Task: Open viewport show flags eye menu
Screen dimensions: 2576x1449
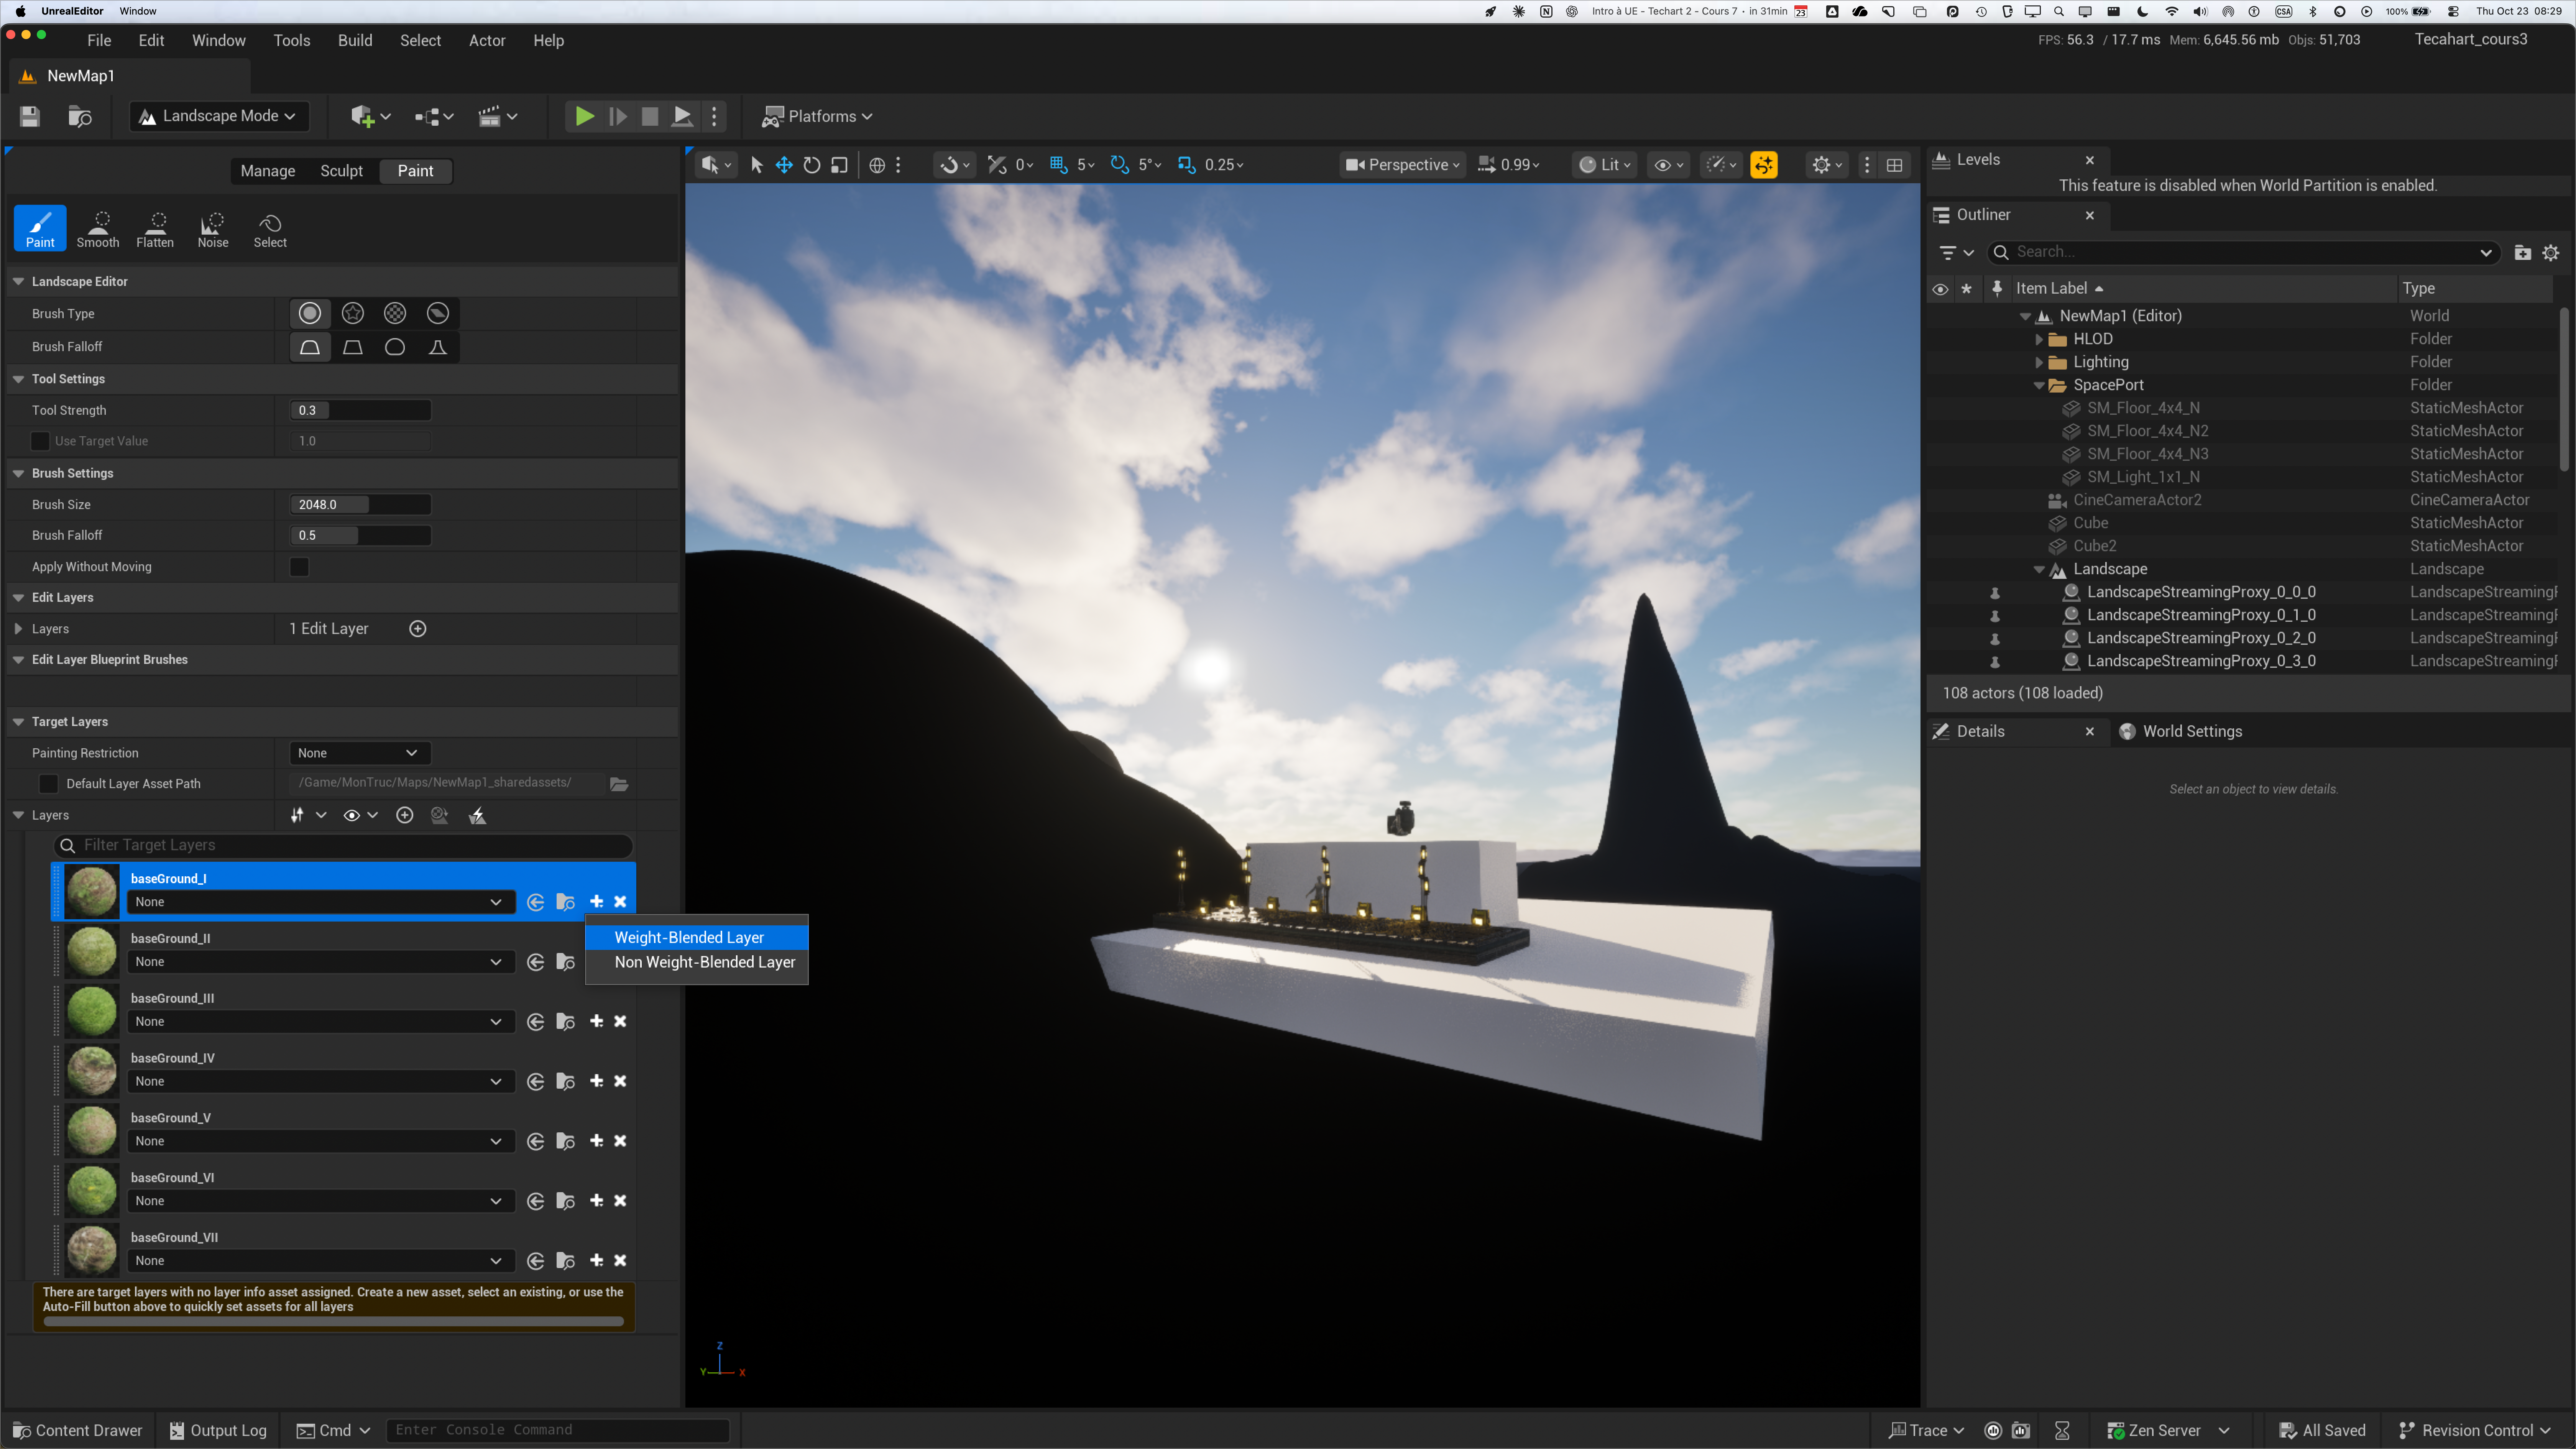Action: click(x=1668, y=165)
